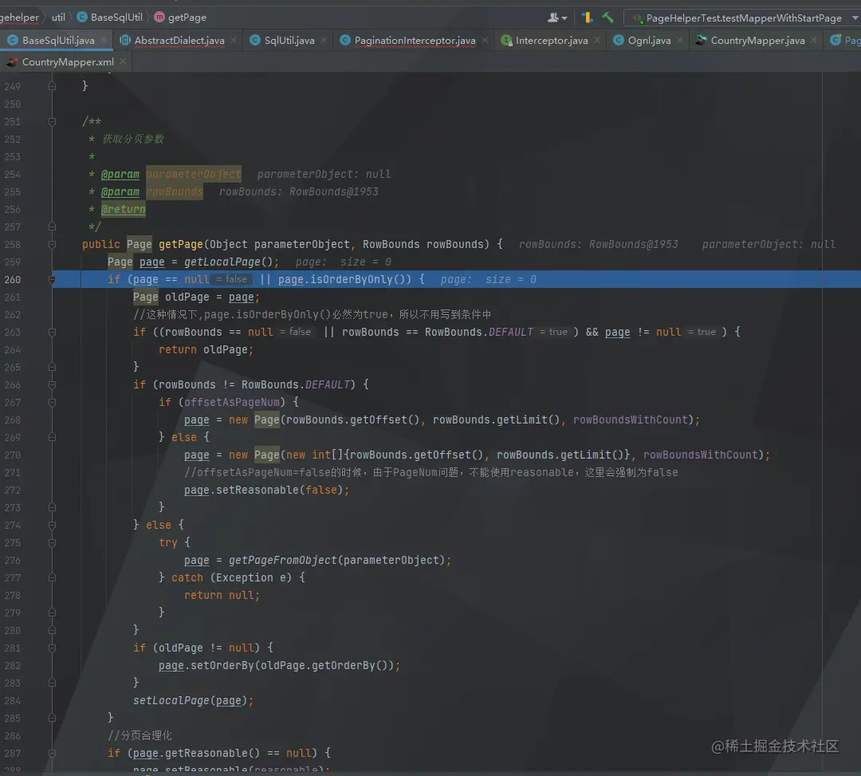Click 'return null;' on line 278
This screenshot has height=776, width=861.
[222, 595]
